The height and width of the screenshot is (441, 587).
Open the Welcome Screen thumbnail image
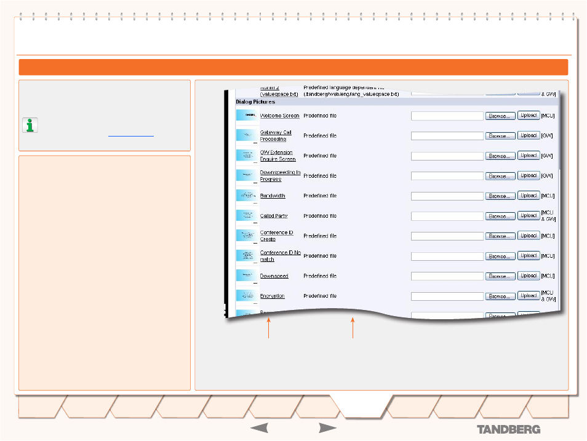(246, 115)
